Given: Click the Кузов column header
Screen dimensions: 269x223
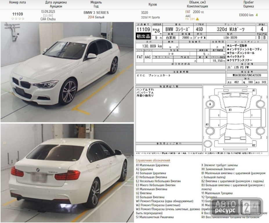Looking at the screenshot, I should (153, 4).
